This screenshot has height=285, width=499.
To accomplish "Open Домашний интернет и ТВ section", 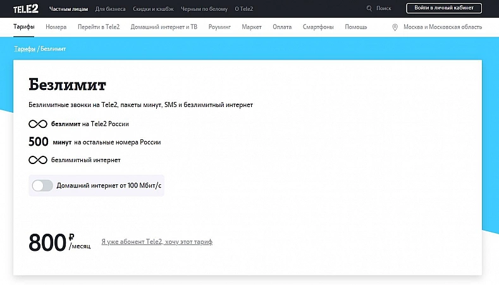I will click(164, 27).
